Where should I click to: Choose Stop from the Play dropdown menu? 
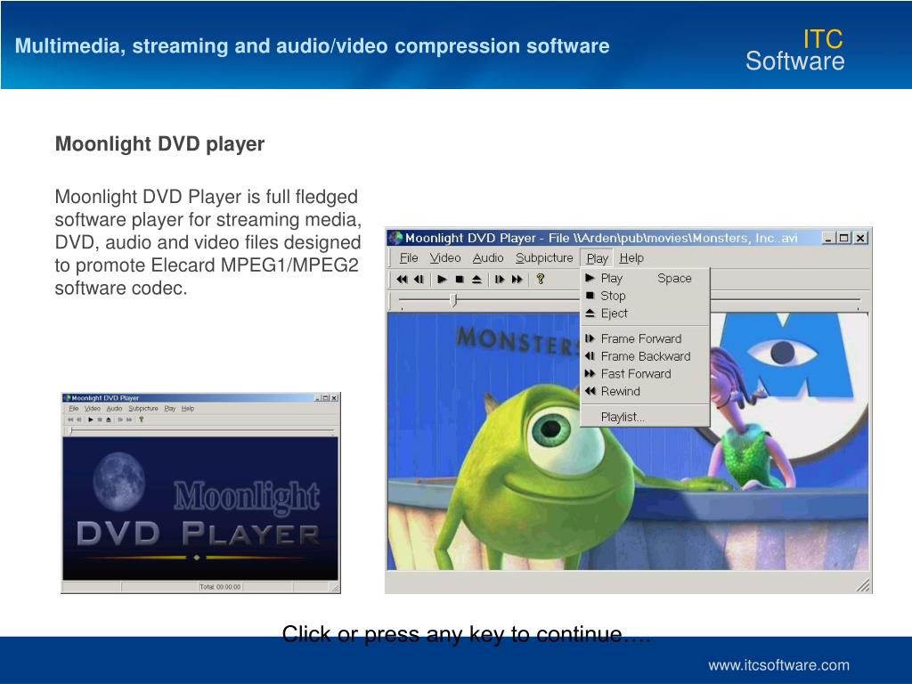(645, 296)
